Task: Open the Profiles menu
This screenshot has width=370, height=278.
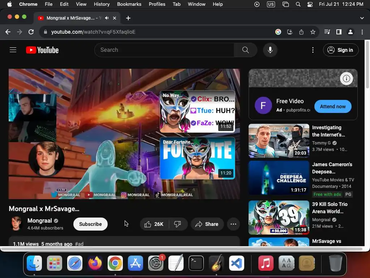Action: coord(157,4)
